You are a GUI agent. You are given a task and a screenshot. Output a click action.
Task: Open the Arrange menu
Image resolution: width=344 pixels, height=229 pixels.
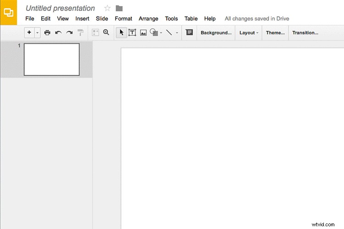pyautogui.click(x=148, y=19)
